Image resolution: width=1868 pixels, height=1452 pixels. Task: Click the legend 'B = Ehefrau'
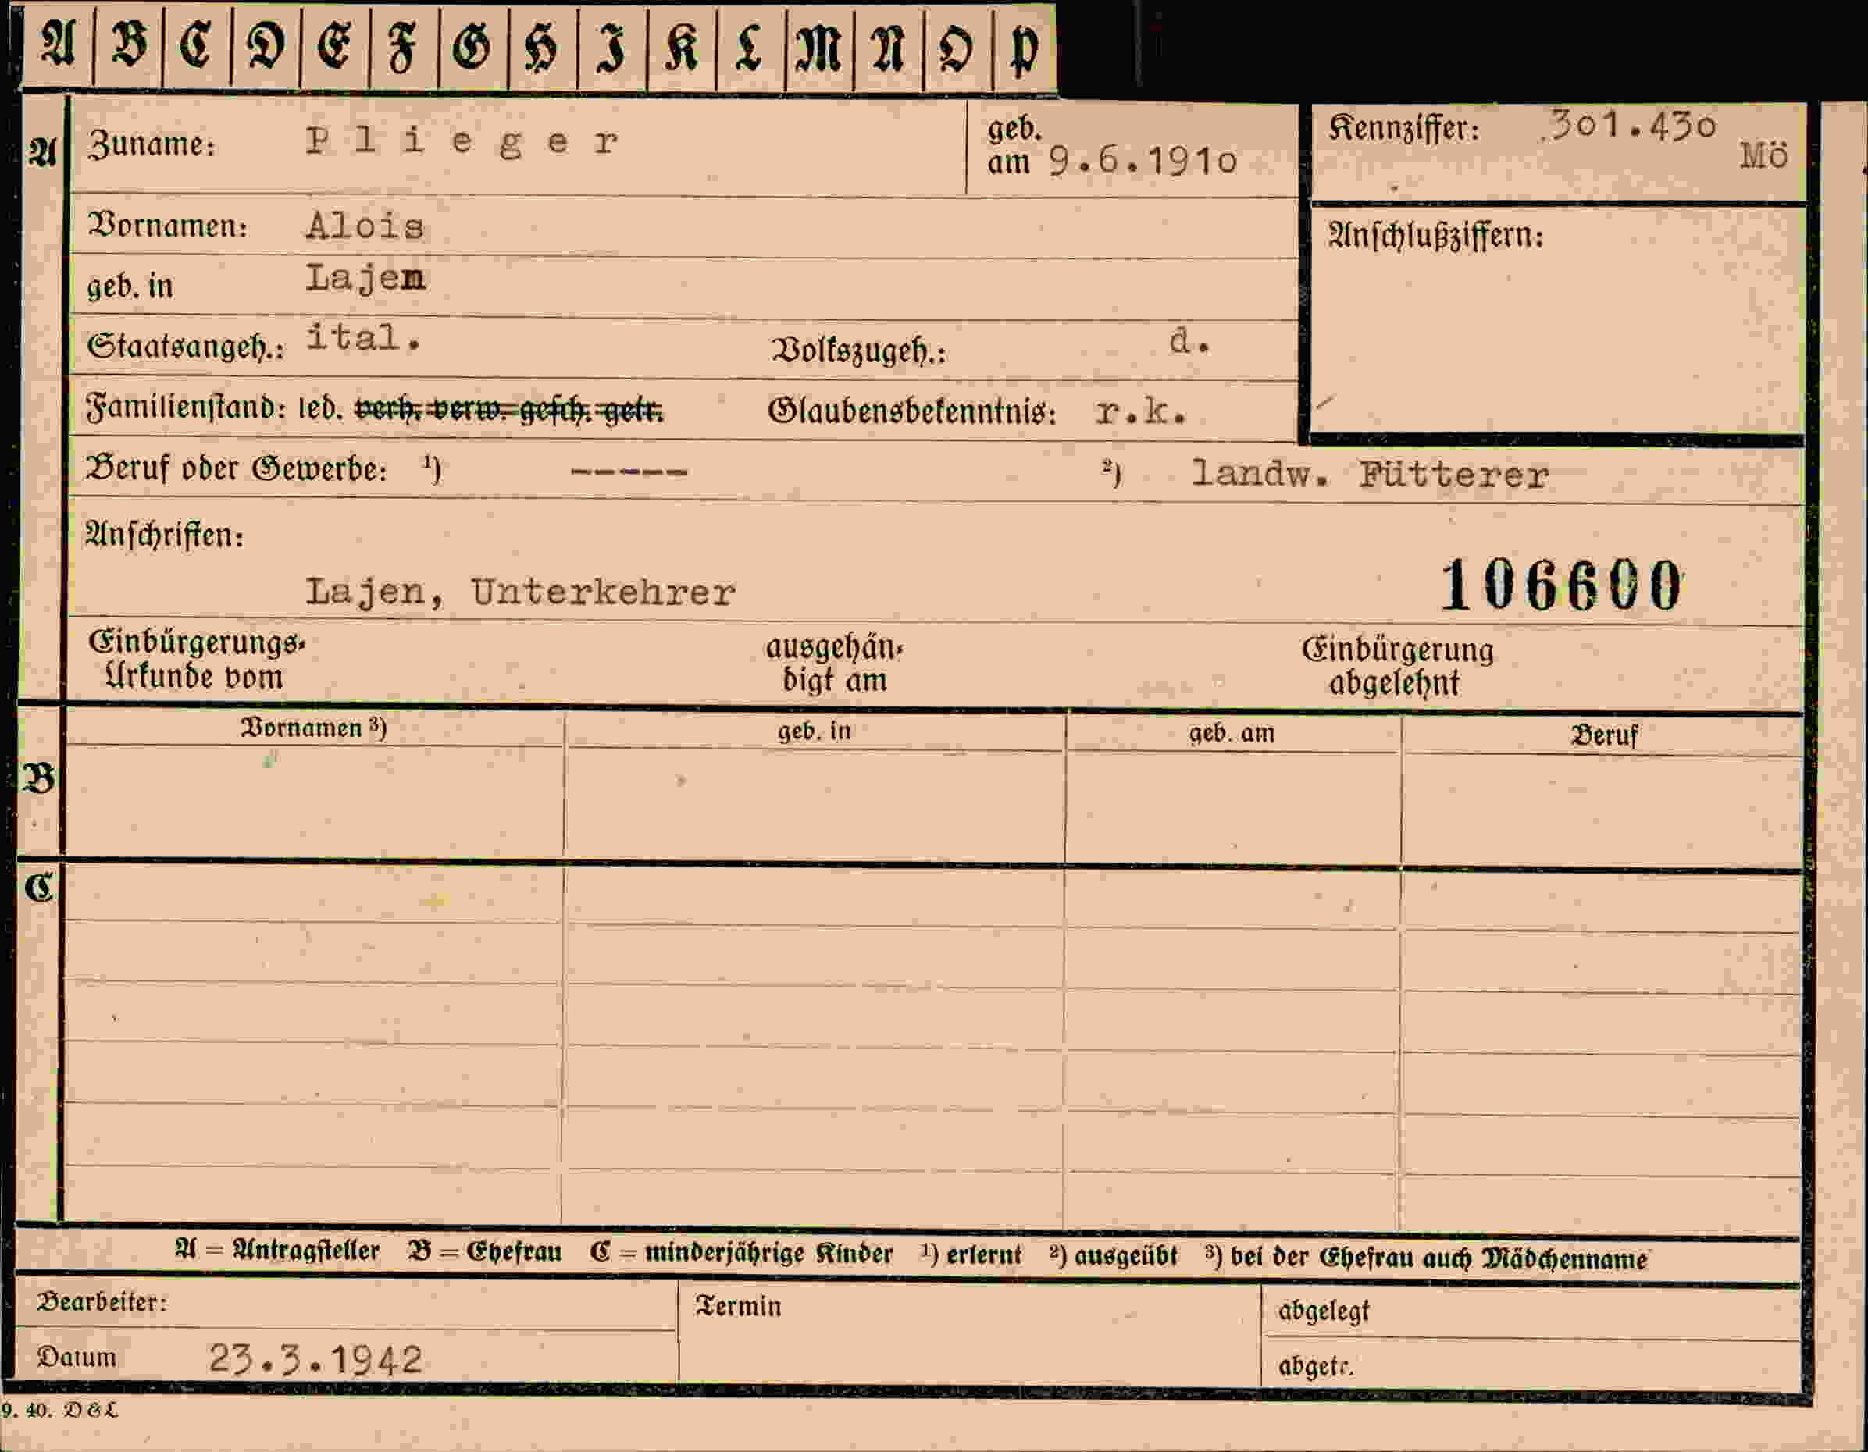[485, 1251]
